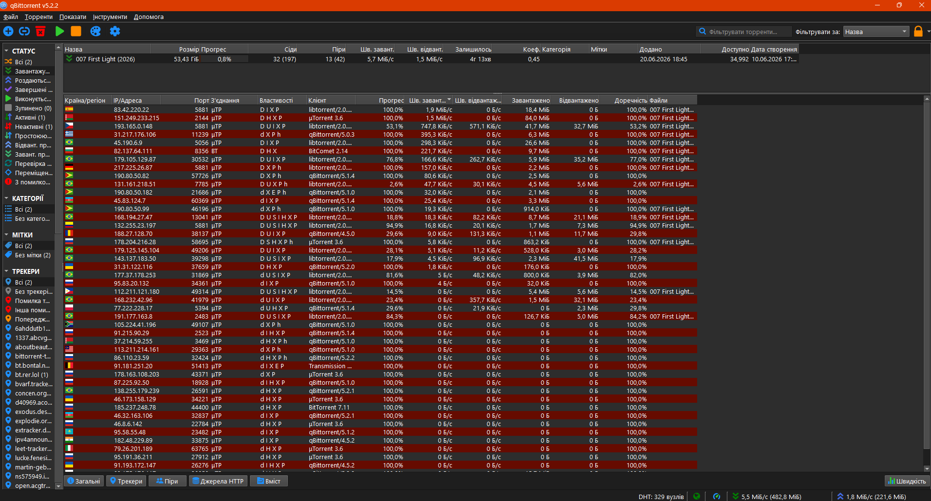Switch to the Джерела HTTP tab

pos(218,481)
